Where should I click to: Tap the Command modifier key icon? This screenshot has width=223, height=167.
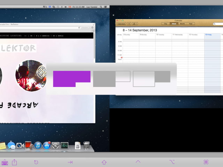click(x=206, y=162)
